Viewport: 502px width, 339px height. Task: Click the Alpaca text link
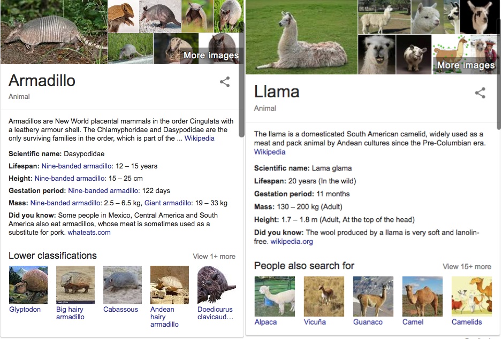coord(265,322)
